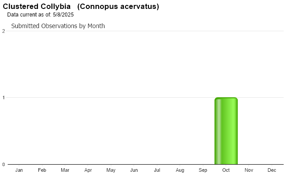The image size is (286, 174).
Task: Click the y-axis value 1 label
Action: 4,98
